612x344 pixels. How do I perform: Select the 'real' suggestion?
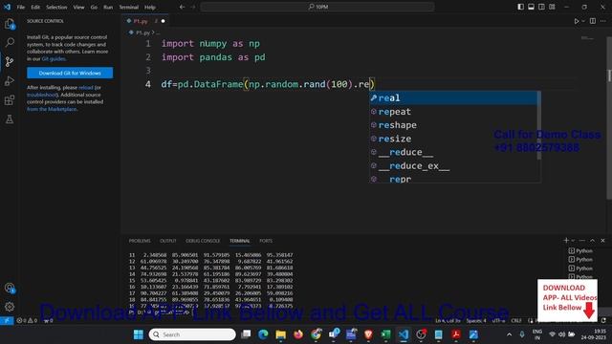tap(452, 97)
